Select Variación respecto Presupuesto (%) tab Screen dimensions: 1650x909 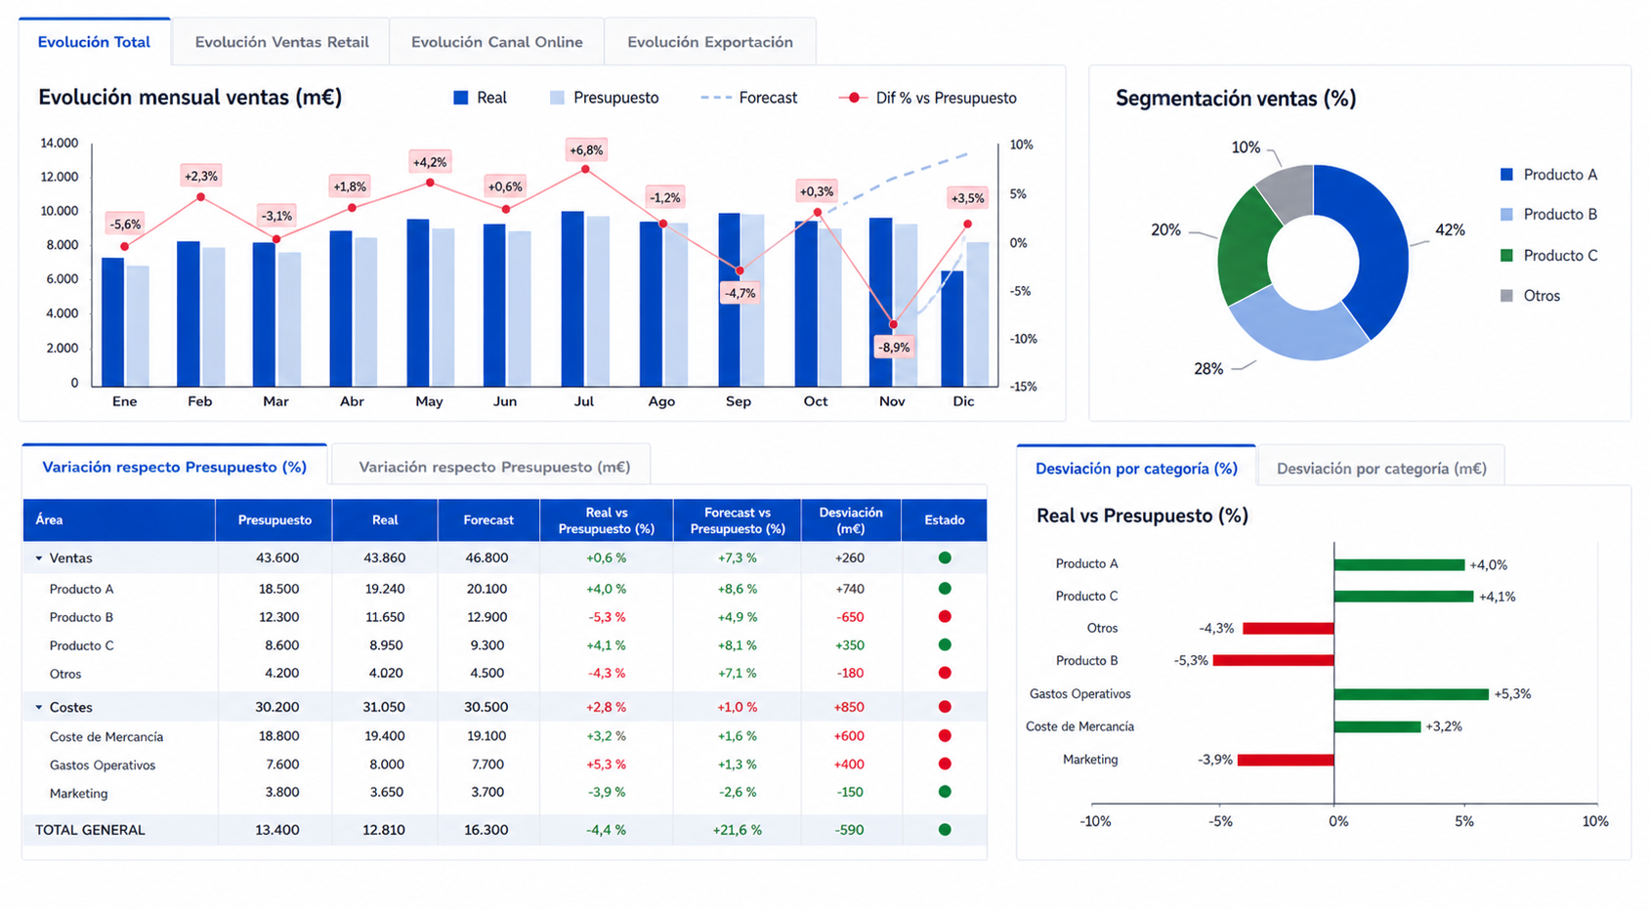coord(174,467)
